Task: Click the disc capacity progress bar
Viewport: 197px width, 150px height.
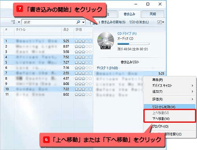Action: (x=133, y=44)
